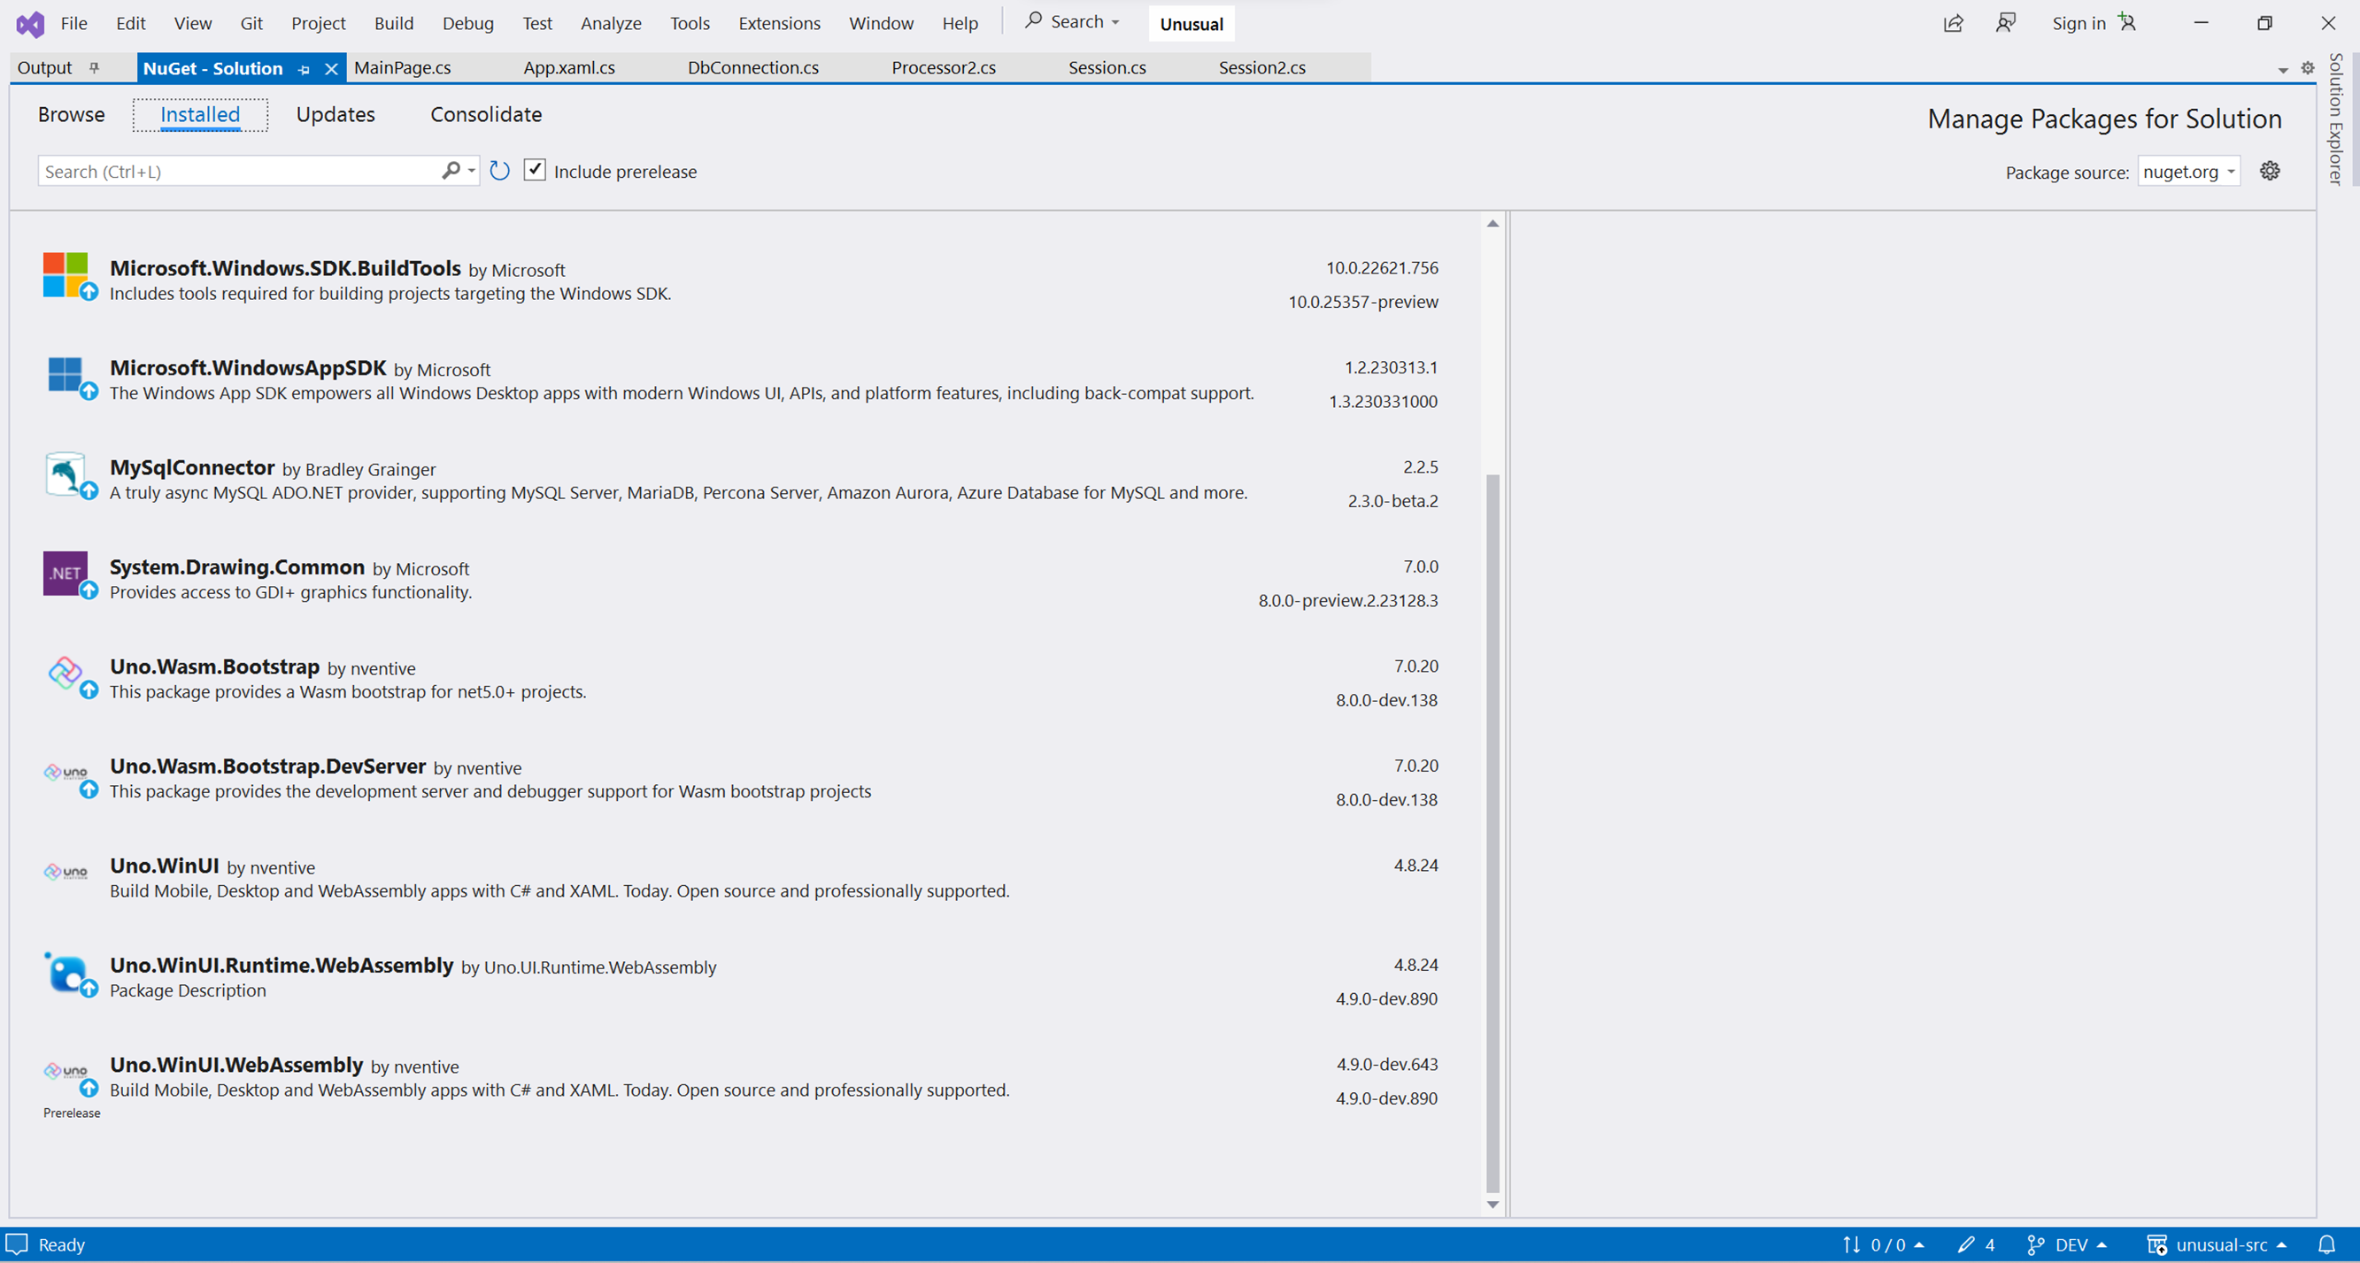Viewport: 2360px width, 1263px height.
Task: Open NuGet package source settings gear
Action: 2270,170
